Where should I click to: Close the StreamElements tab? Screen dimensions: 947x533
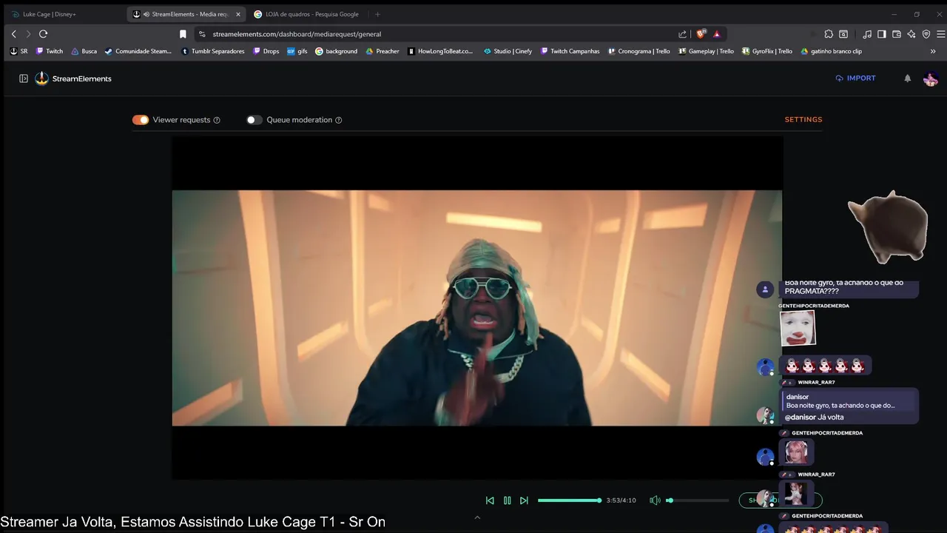tap(238, 14)
